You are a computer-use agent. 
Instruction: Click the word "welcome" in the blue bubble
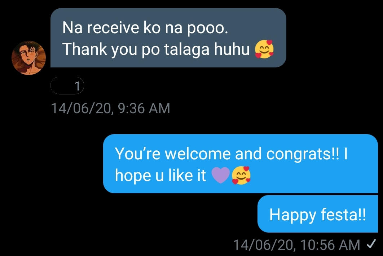(x=198, y=154)
